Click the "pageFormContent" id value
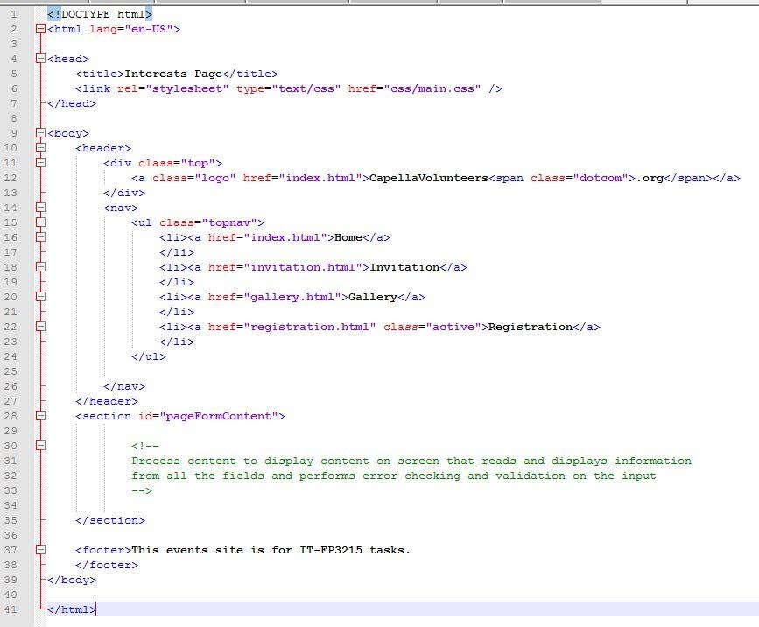 coord(219,416)
